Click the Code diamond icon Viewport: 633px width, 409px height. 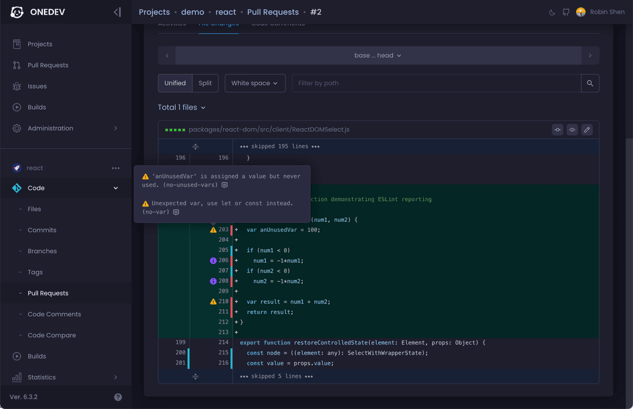click(x=16, y=188)
